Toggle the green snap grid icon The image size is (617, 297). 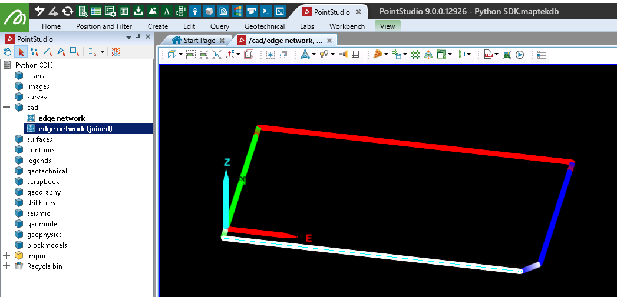[415, 55]
